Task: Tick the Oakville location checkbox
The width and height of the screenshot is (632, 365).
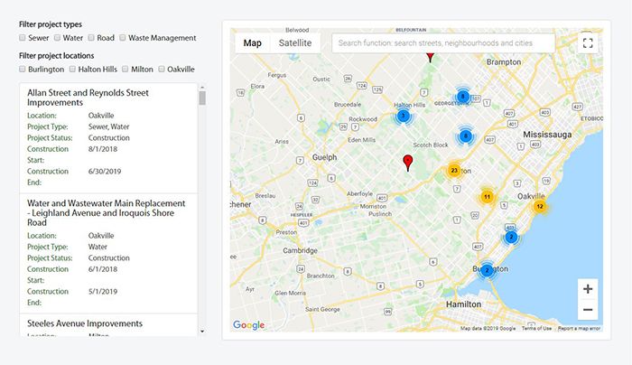Action: pos(162,69)
